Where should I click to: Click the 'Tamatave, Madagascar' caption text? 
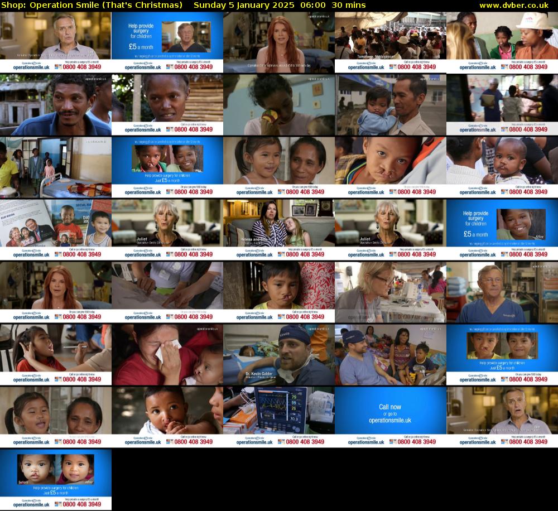(376, 56)
